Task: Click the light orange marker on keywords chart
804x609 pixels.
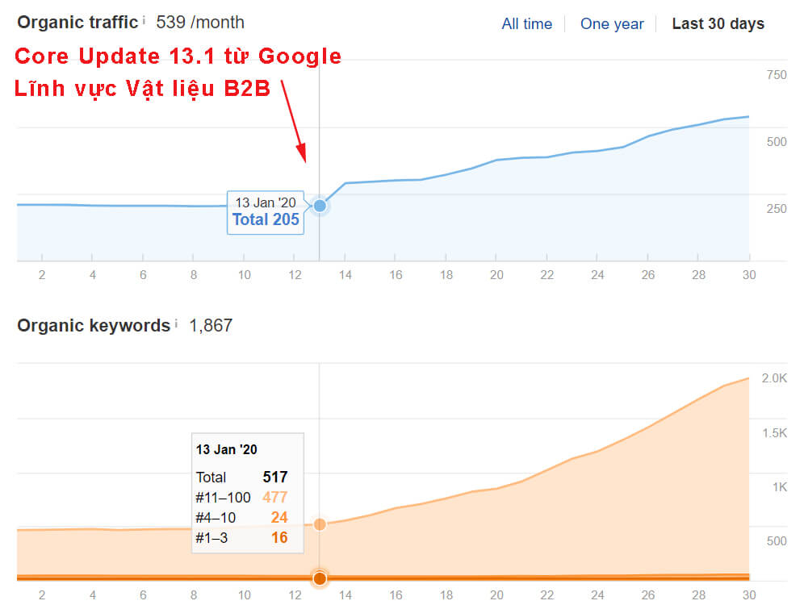Action: [320, 524]
